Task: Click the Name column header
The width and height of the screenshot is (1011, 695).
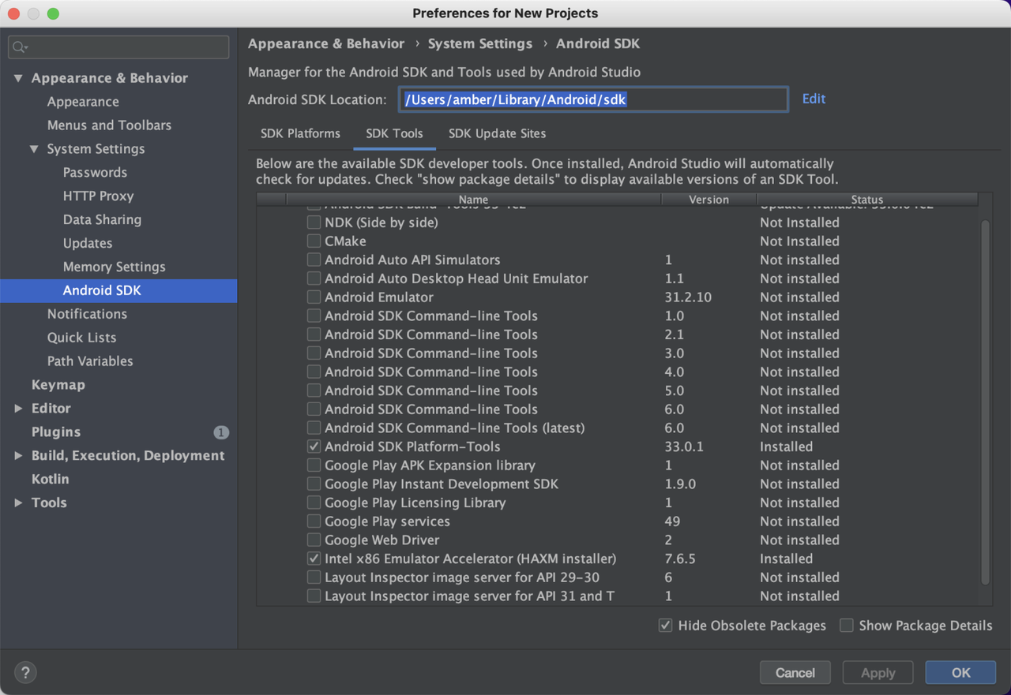Action: pyautogui.click(x=473, y=200)
